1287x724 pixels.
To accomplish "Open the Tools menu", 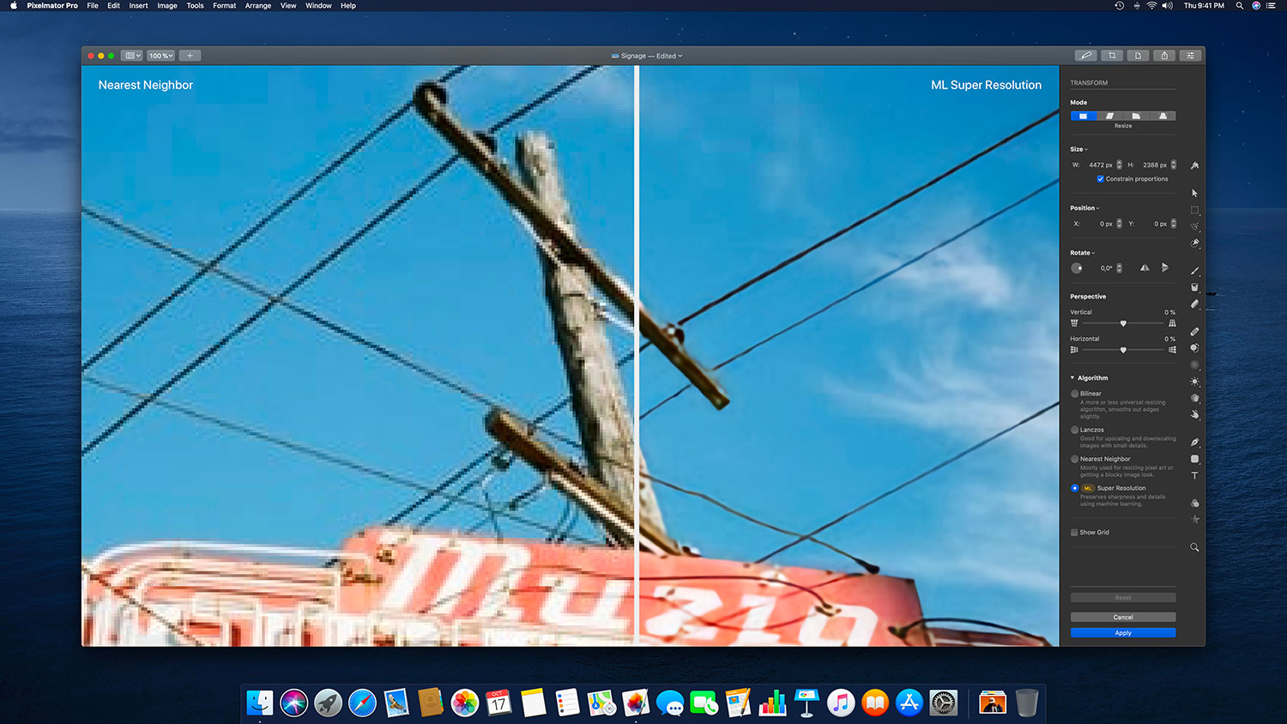I will [196, 6].
